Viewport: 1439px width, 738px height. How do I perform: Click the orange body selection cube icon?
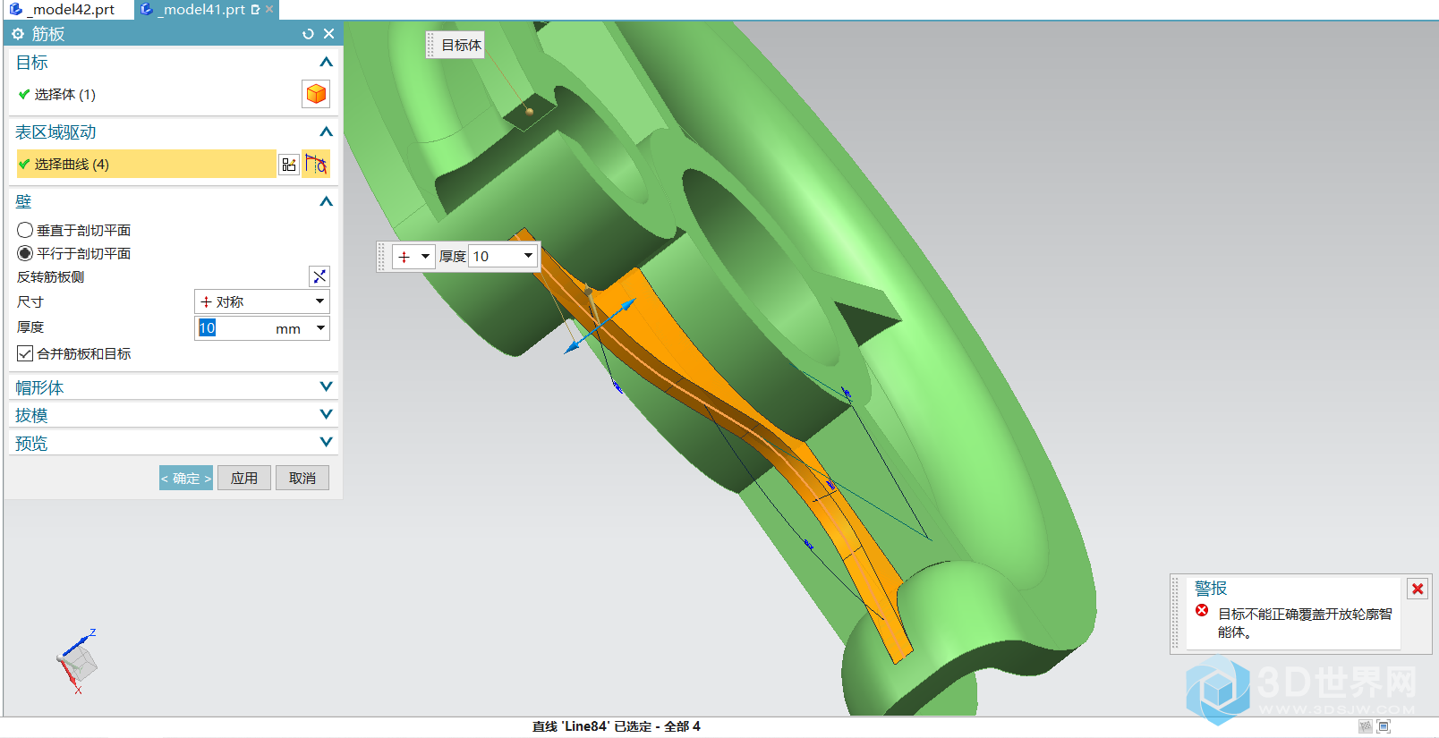point(316,94)
